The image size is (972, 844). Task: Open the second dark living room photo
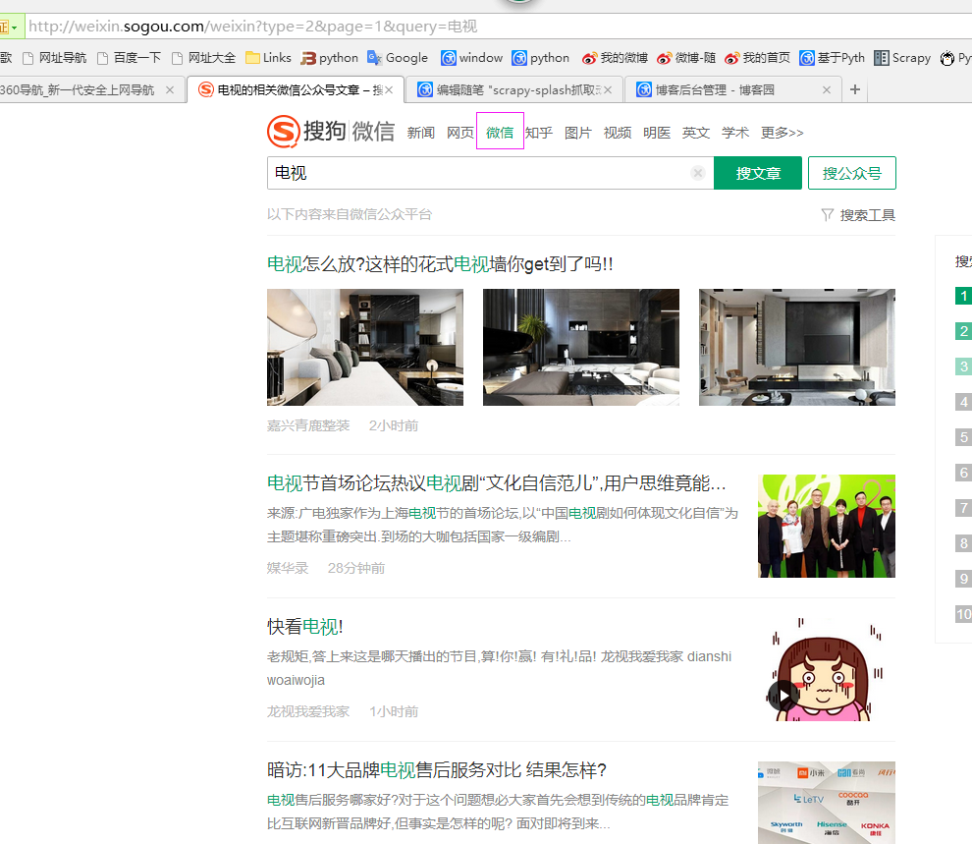tap(581, 347)
